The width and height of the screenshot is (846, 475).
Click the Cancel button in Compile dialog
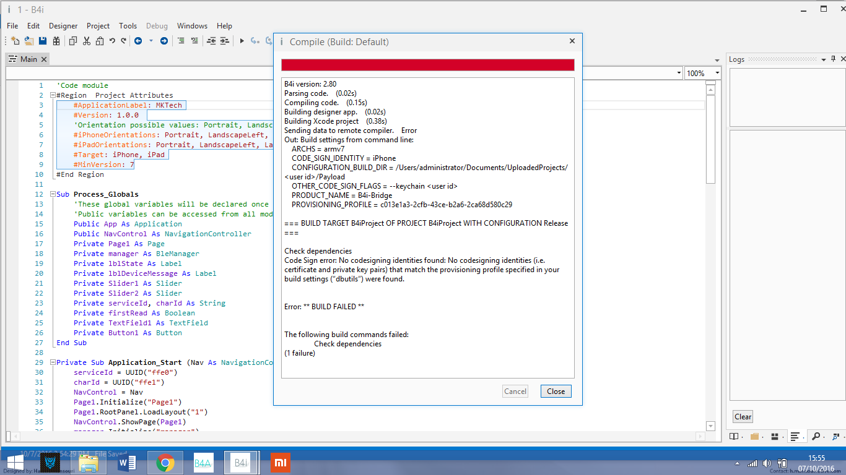pos(515,391)
